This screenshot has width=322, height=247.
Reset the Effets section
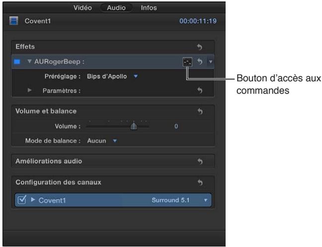200,47
